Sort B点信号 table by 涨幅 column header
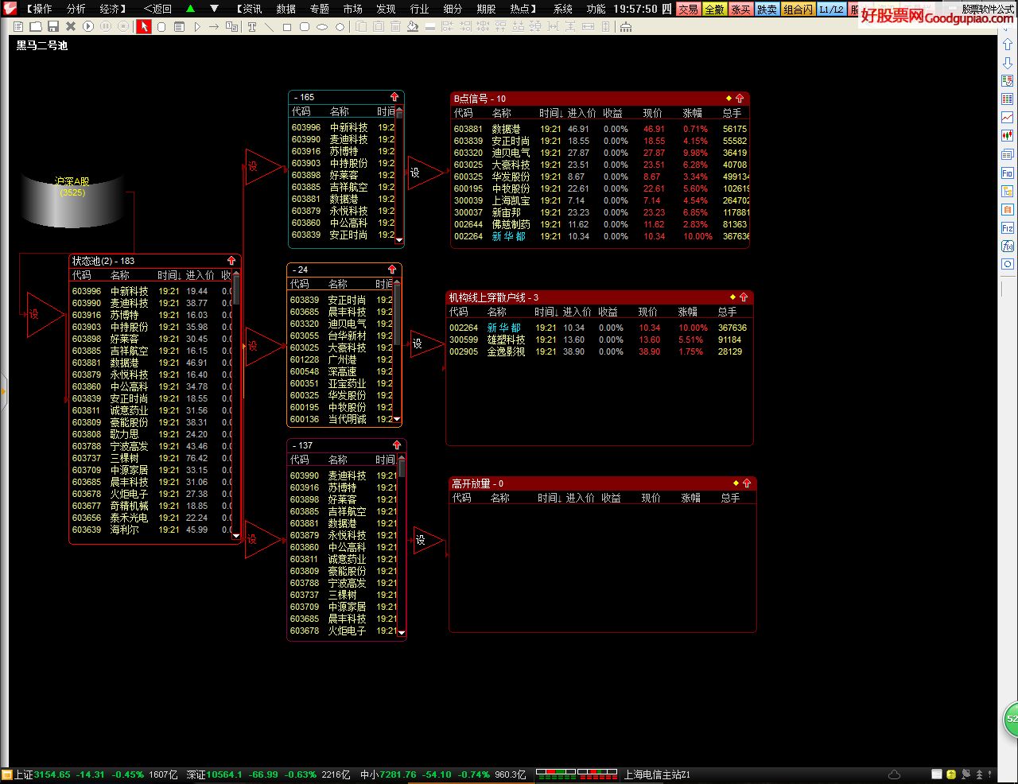1018x784 pixels. 692,113
